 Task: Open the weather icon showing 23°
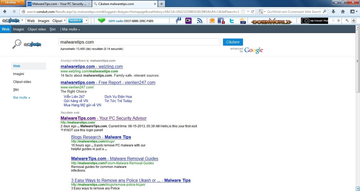point(242,21)
